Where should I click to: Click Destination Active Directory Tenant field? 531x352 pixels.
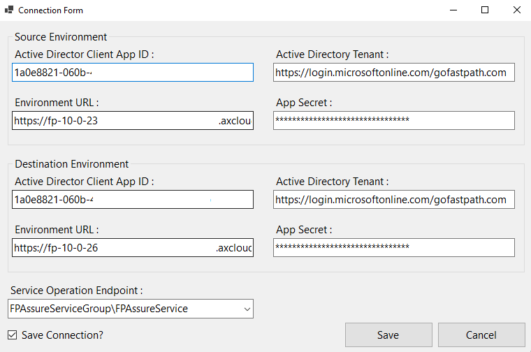[x=393, y=199]
